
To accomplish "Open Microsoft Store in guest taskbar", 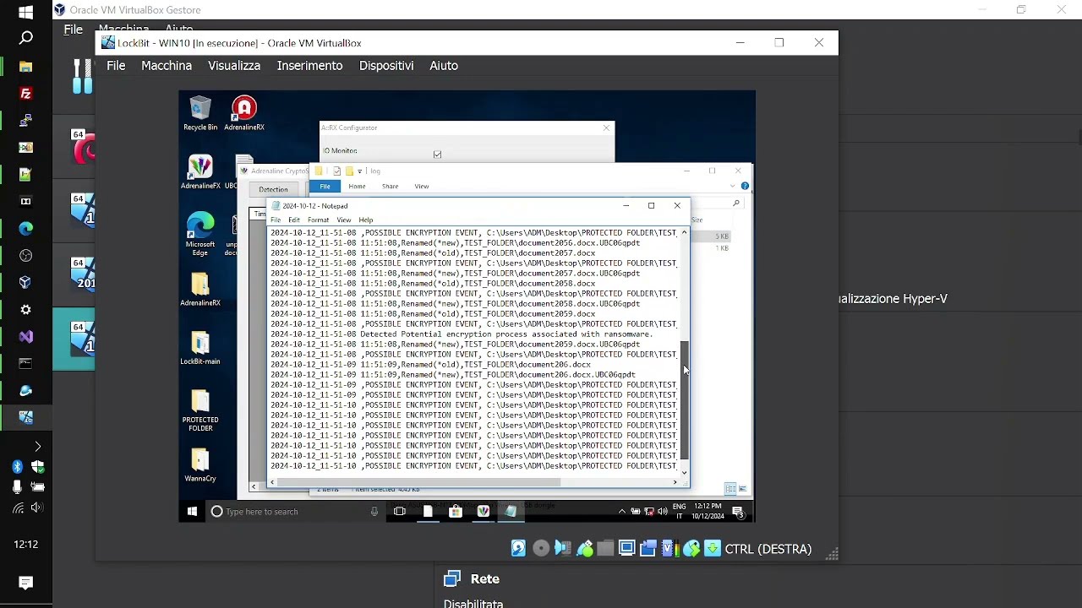I will pyautogui.click(x=456, y=511).
